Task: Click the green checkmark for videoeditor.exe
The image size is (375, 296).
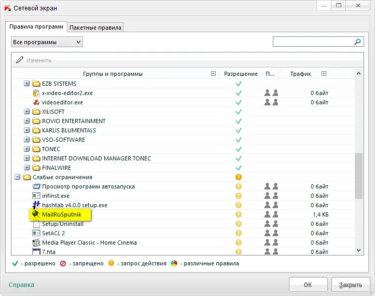Action: (x=239, y=102)
